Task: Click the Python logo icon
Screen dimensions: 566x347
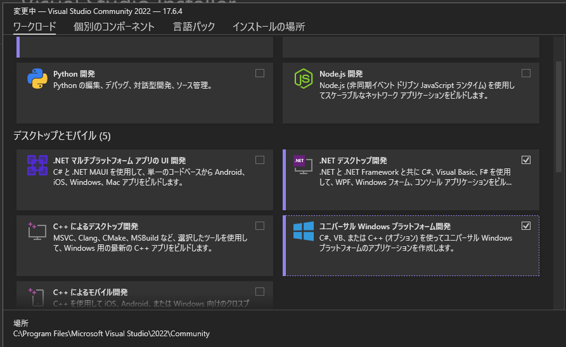Action: [x=37, y=79]
